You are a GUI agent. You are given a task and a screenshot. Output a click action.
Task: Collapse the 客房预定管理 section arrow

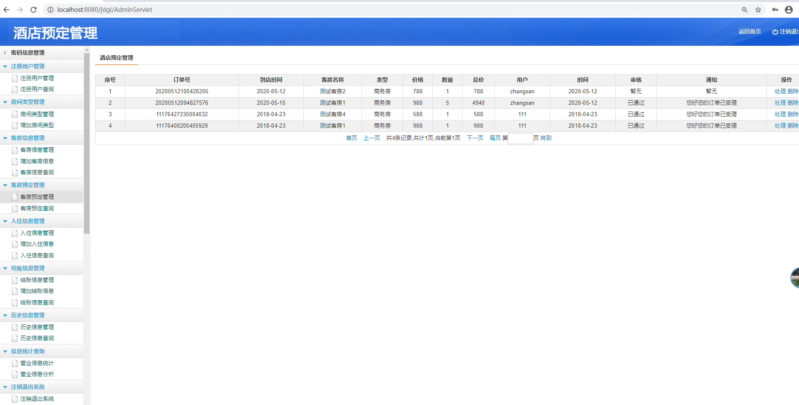(x=5, y=185)
